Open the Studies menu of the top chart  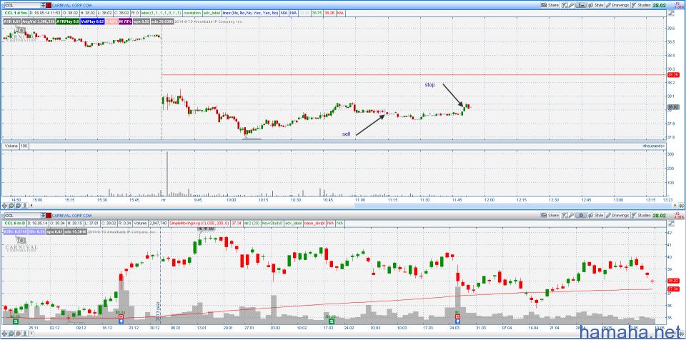click(x=641, y=5)
